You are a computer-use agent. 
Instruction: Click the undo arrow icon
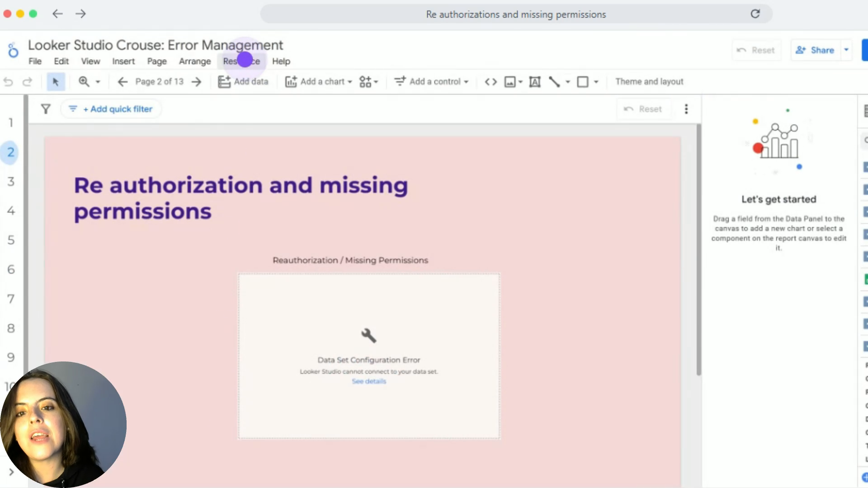(x=8, y=82)
